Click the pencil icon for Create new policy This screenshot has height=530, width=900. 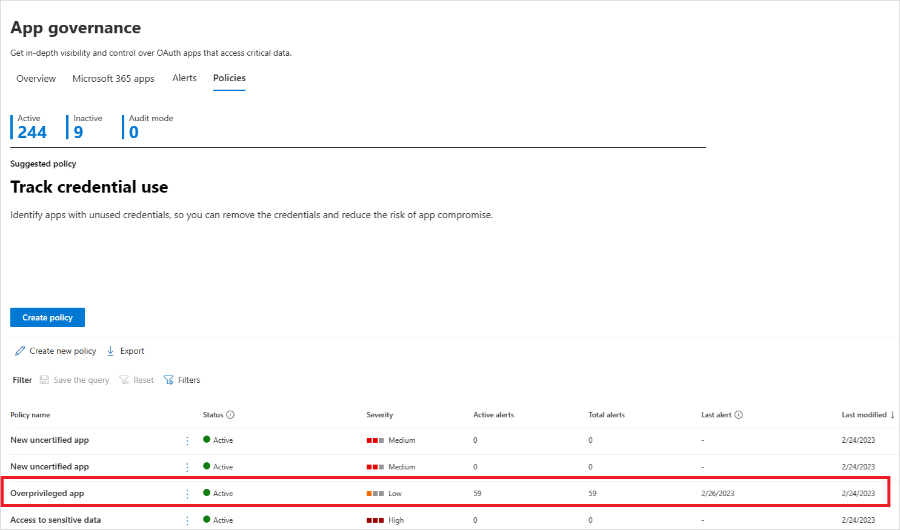point(20,351)
